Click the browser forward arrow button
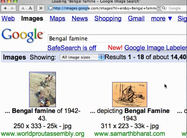The image size is (187, 138). click(x=12, y=8)
